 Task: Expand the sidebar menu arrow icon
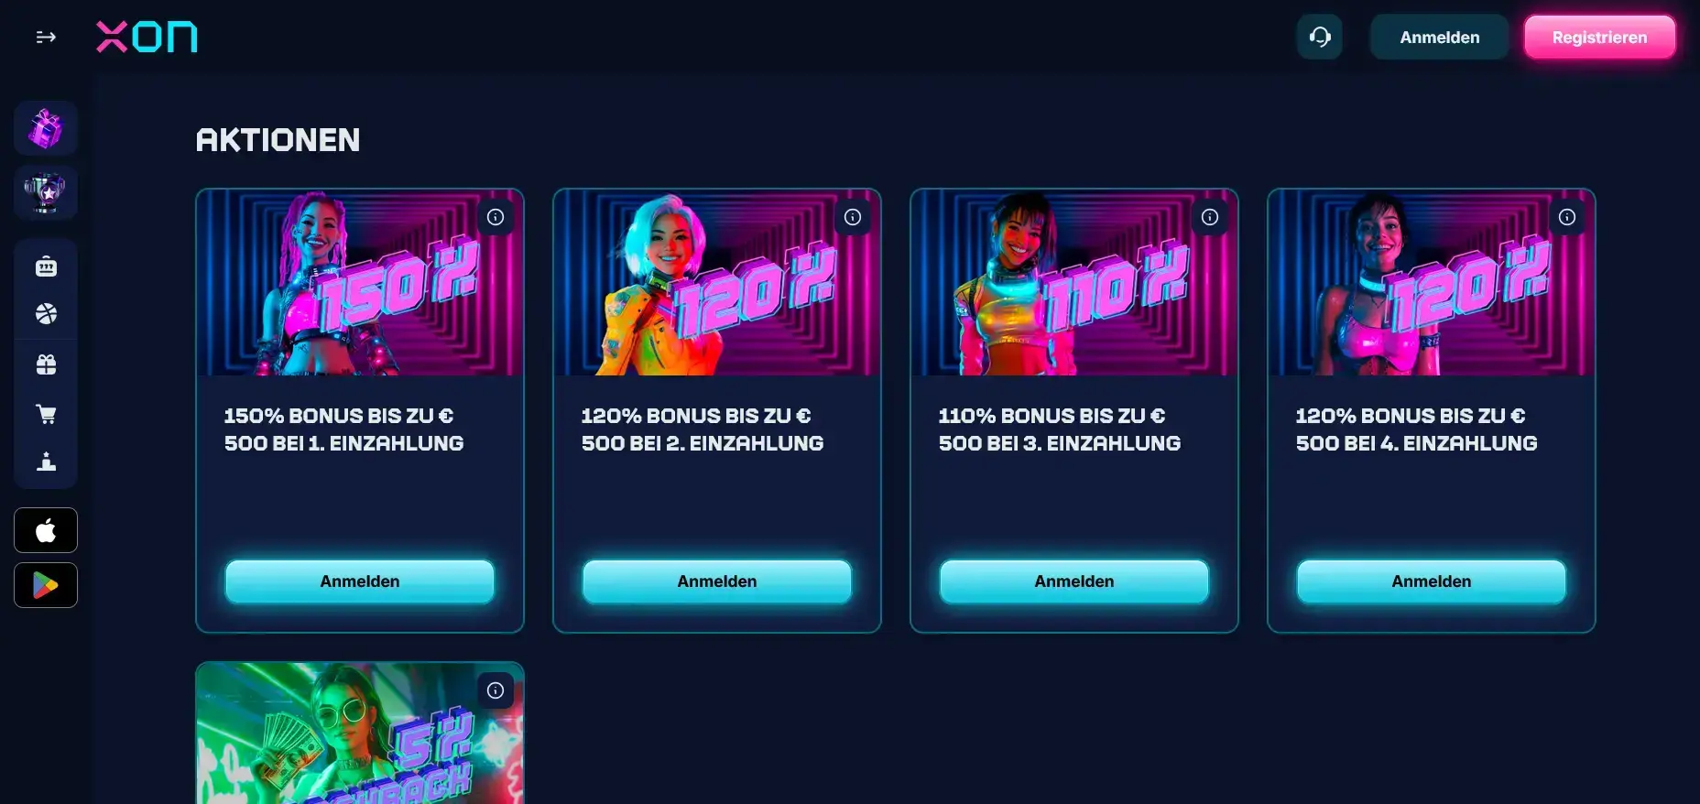pos(46,38)
